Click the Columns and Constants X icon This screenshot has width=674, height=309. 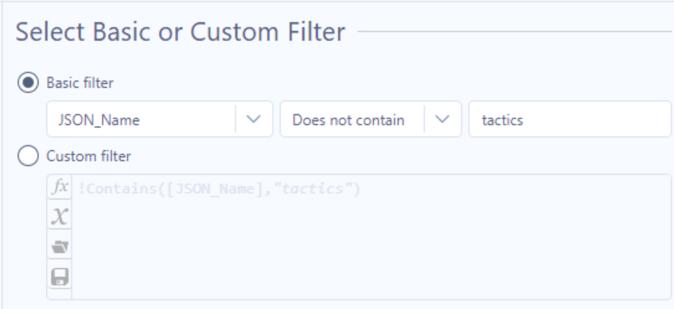60,217
